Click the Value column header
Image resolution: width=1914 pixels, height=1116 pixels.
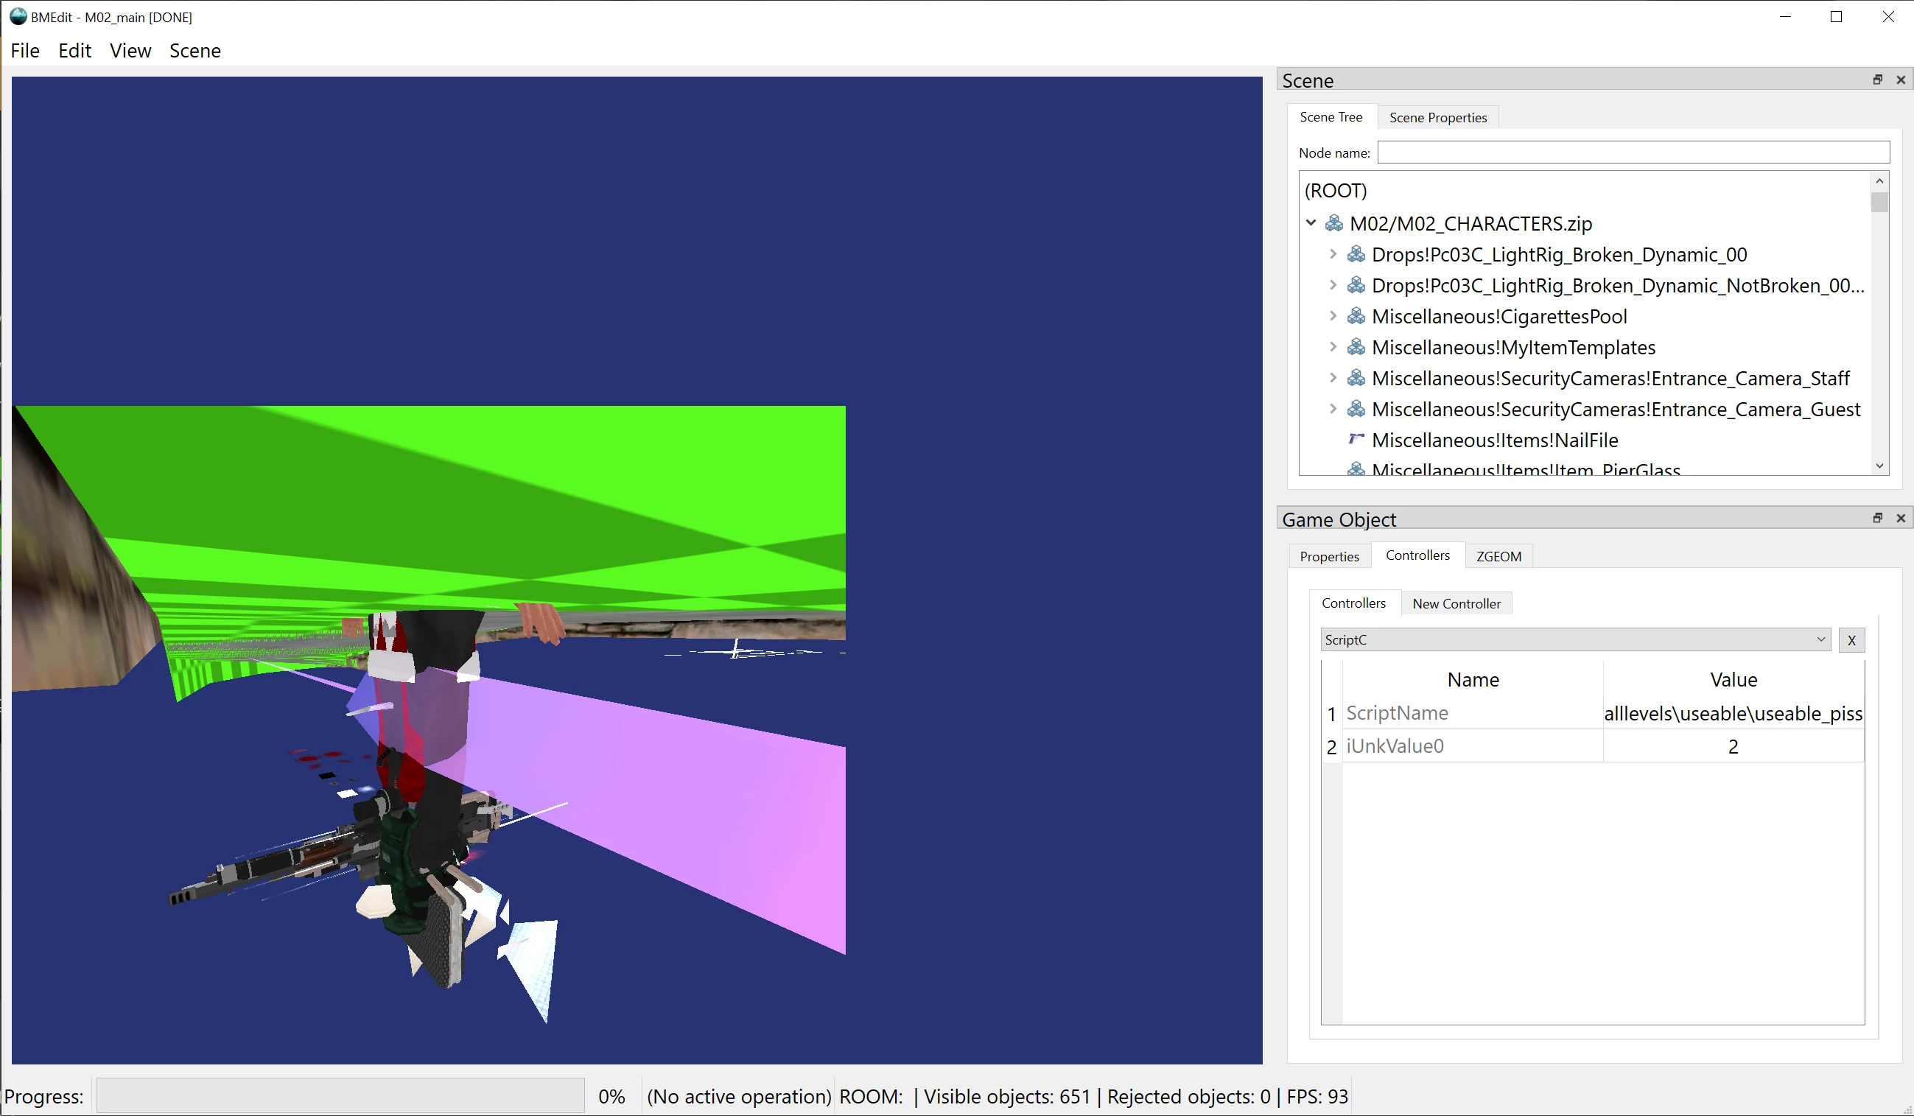(x=1734, y=679)
